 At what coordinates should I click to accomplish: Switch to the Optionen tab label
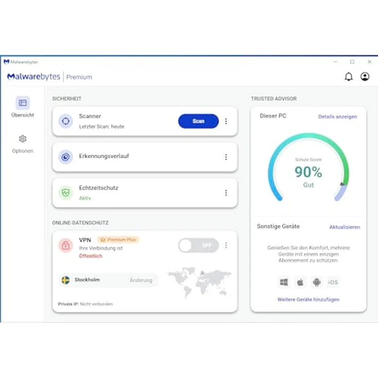pyautogui.click(x=23, y=151)
